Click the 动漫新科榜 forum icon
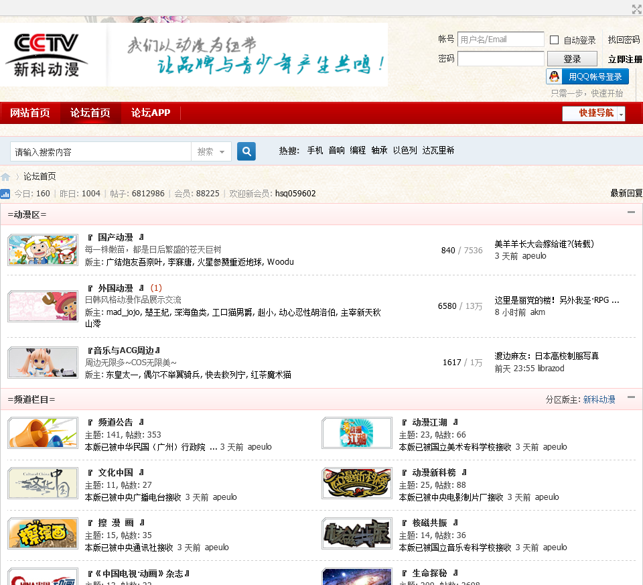The height and width of the screenshot is (585, 643). click(x=357, y=483)
